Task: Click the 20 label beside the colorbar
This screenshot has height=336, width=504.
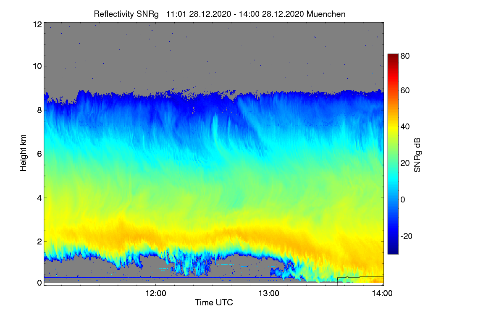Action: point(405,163)
